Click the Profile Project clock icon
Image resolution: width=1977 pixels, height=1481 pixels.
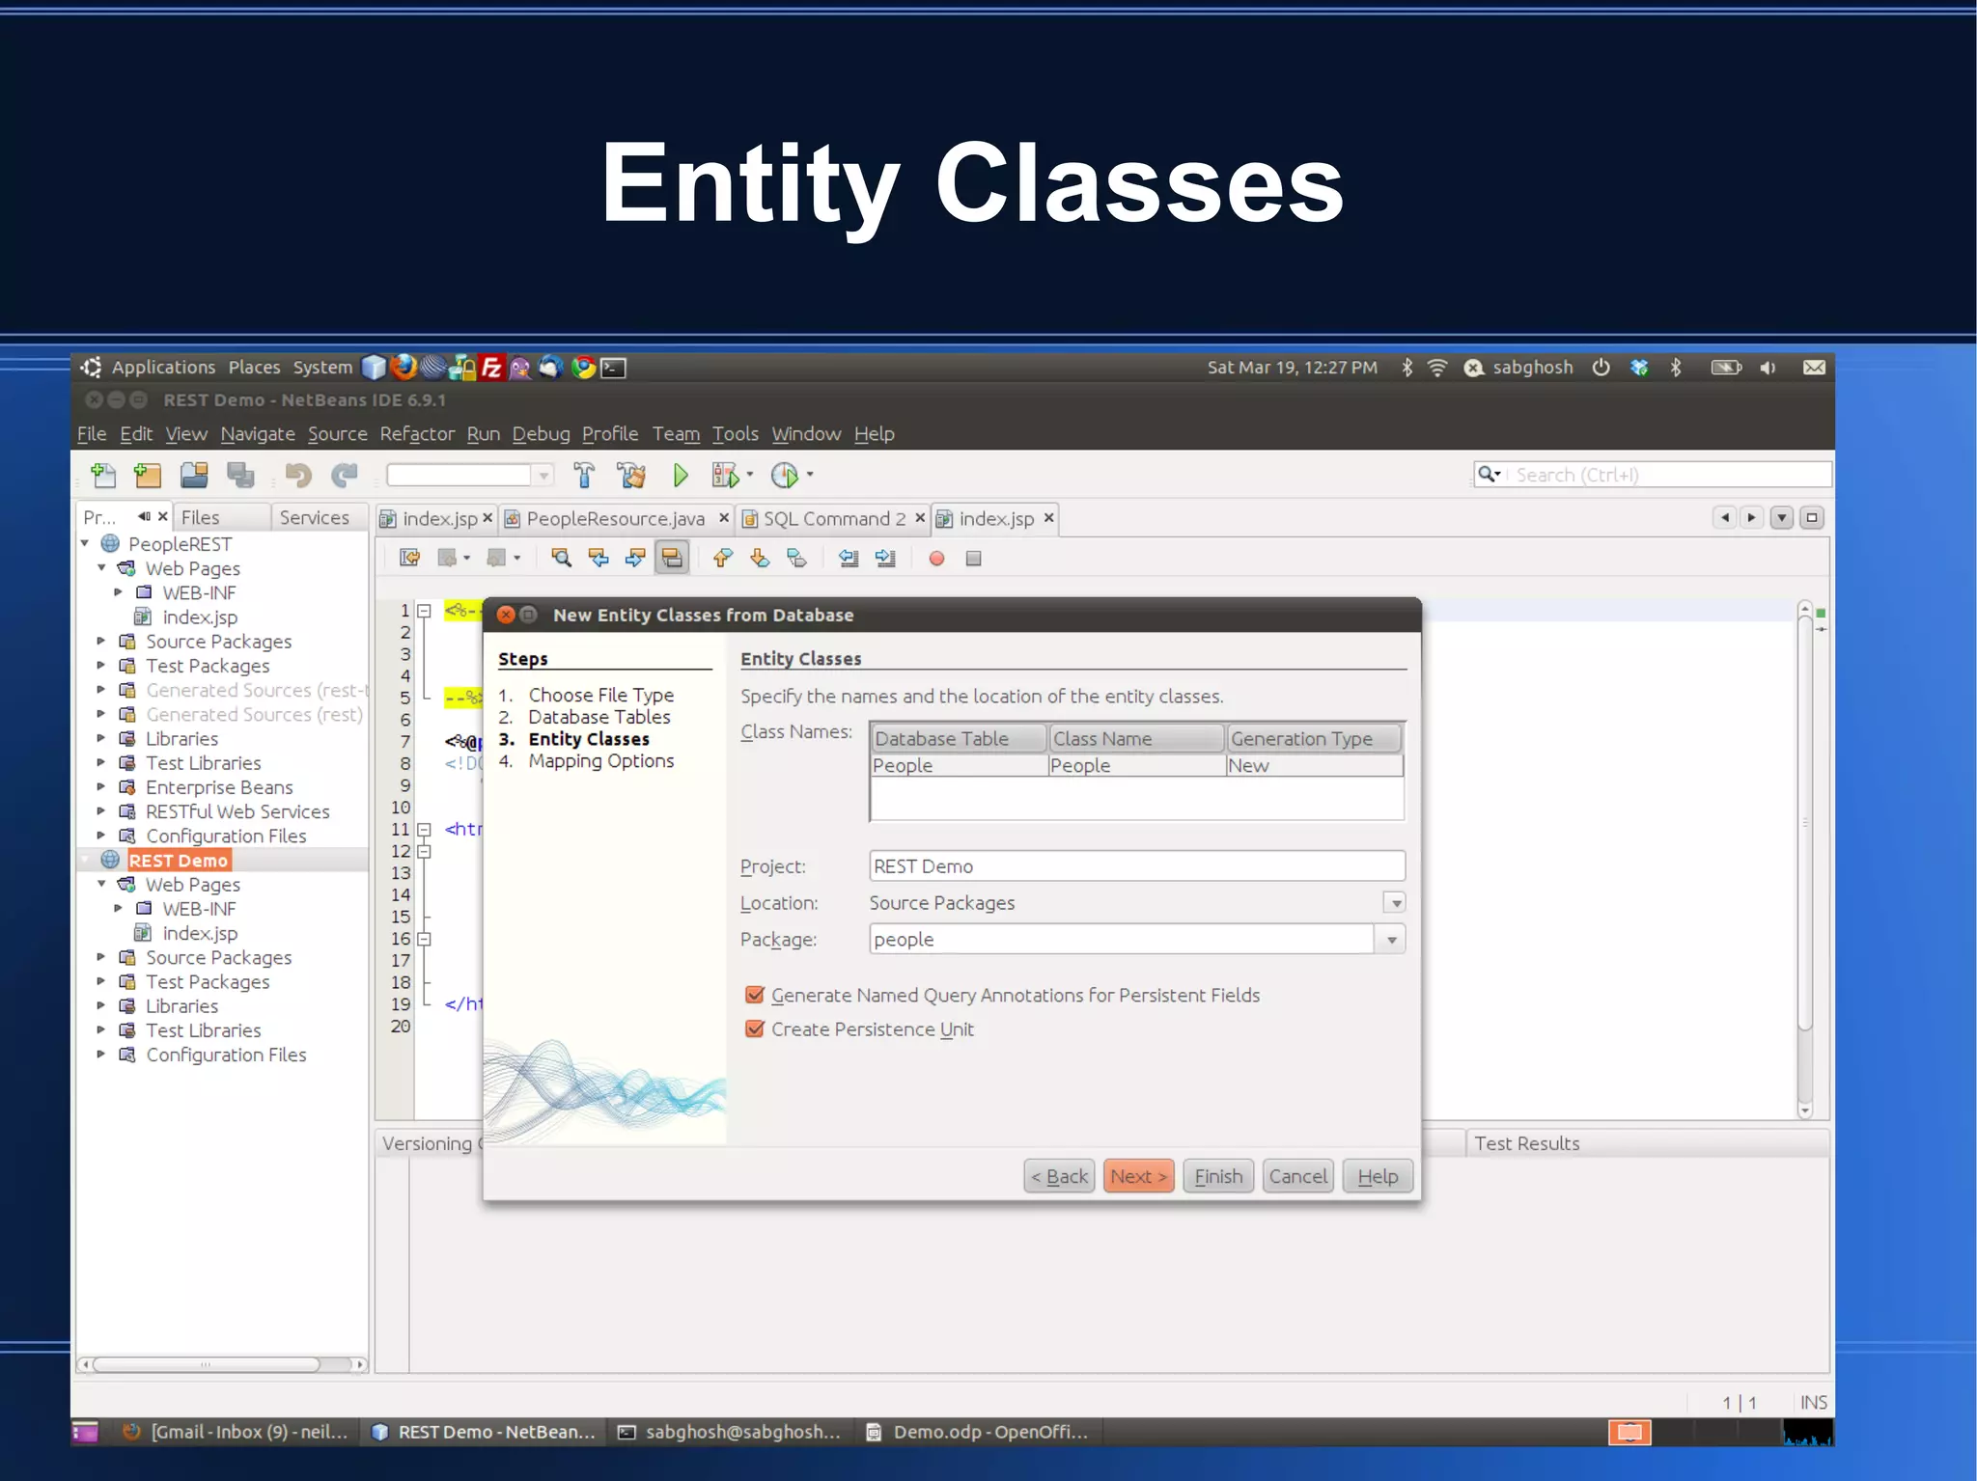click(784, 475)
